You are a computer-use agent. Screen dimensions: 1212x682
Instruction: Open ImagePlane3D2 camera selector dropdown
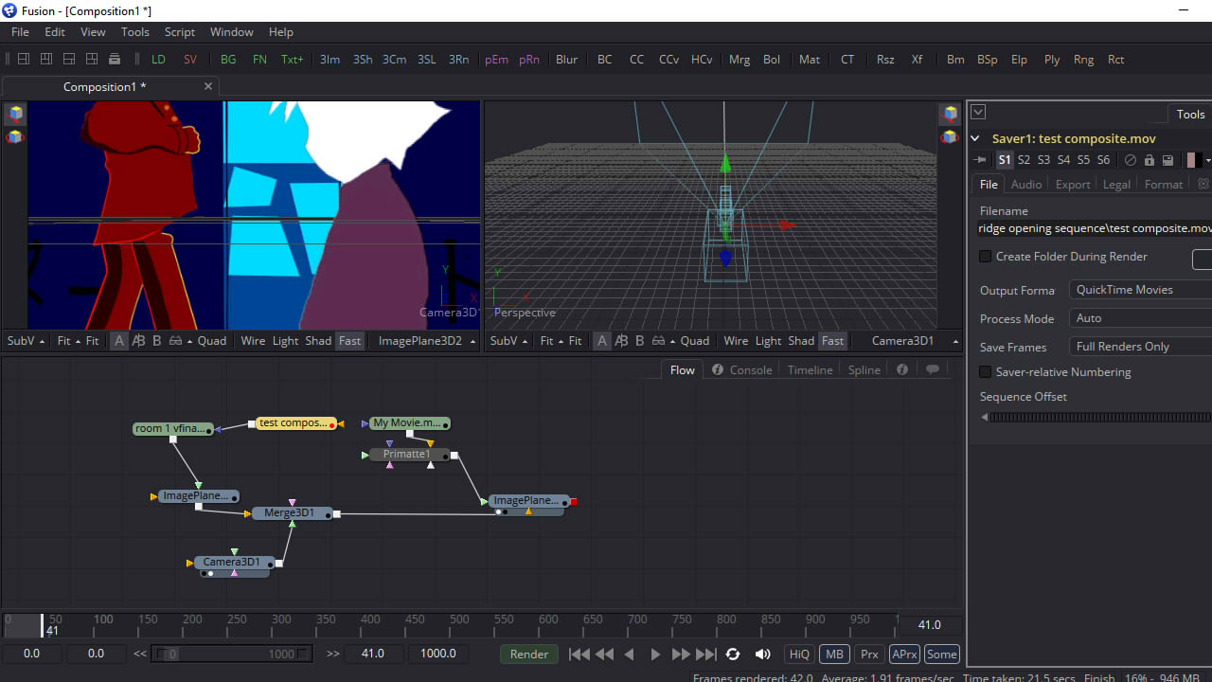click(426, 341)
